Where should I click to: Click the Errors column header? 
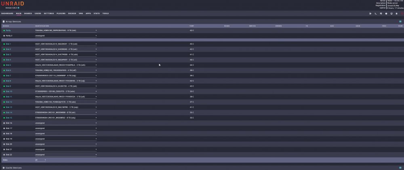point(278,26)
